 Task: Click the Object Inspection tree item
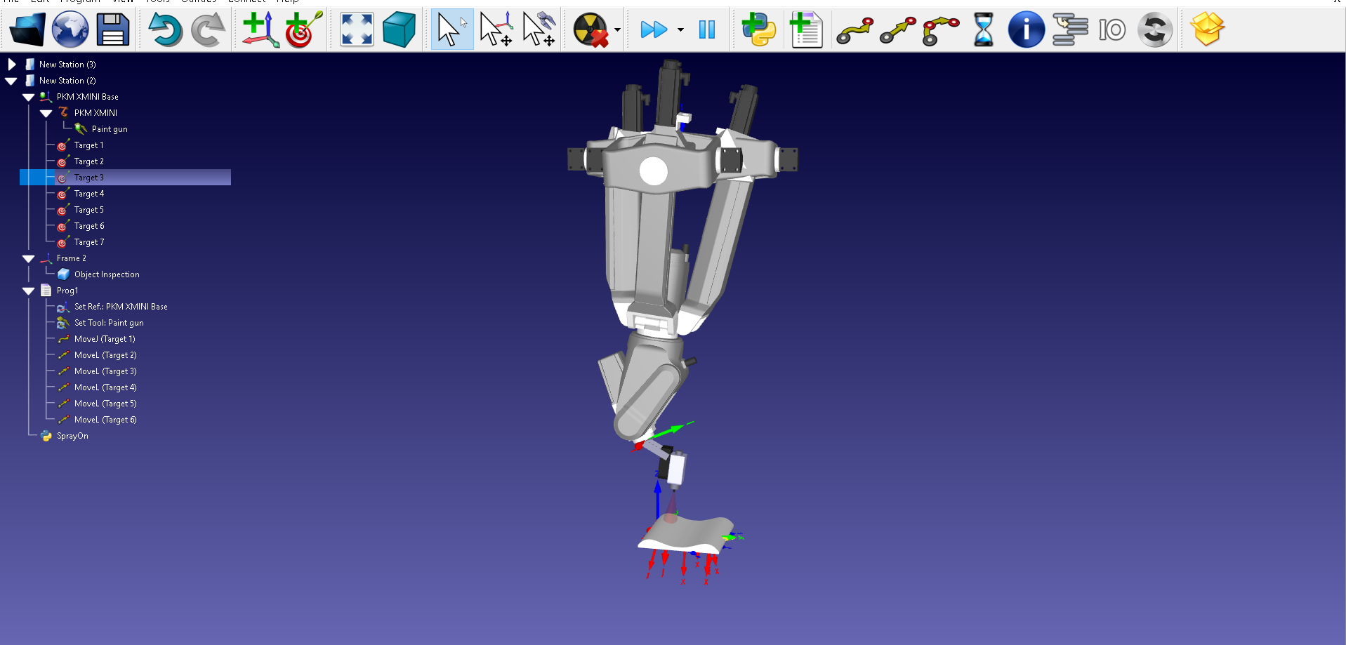107,274
